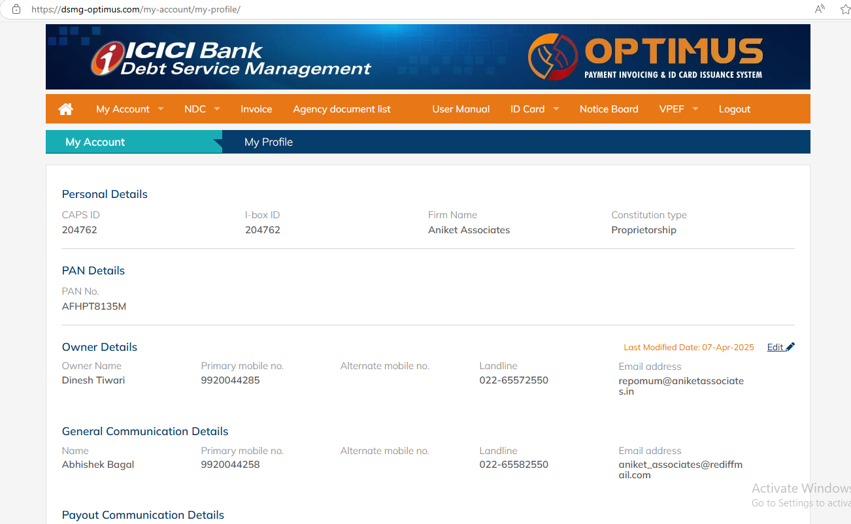Expand the NDC dropdown arrow
This screenshot has height=524, width=851.
pos(217,109)
